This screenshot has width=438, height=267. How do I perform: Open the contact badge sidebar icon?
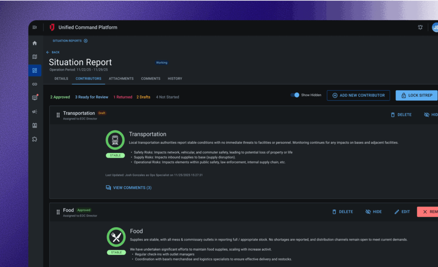click(35, 125)
